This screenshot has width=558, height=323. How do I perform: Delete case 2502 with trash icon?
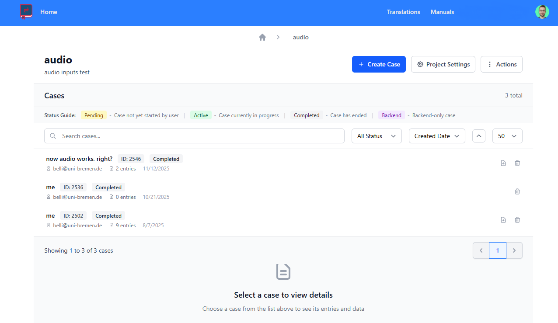coord(517,220)
